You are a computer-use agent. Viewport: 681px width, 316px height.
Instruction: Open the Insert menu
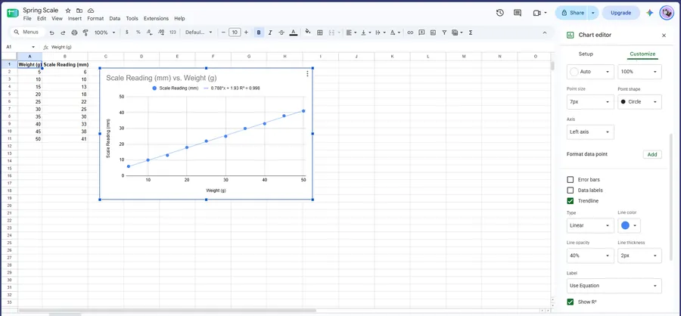pyautogui.click(x=75, y=19)
